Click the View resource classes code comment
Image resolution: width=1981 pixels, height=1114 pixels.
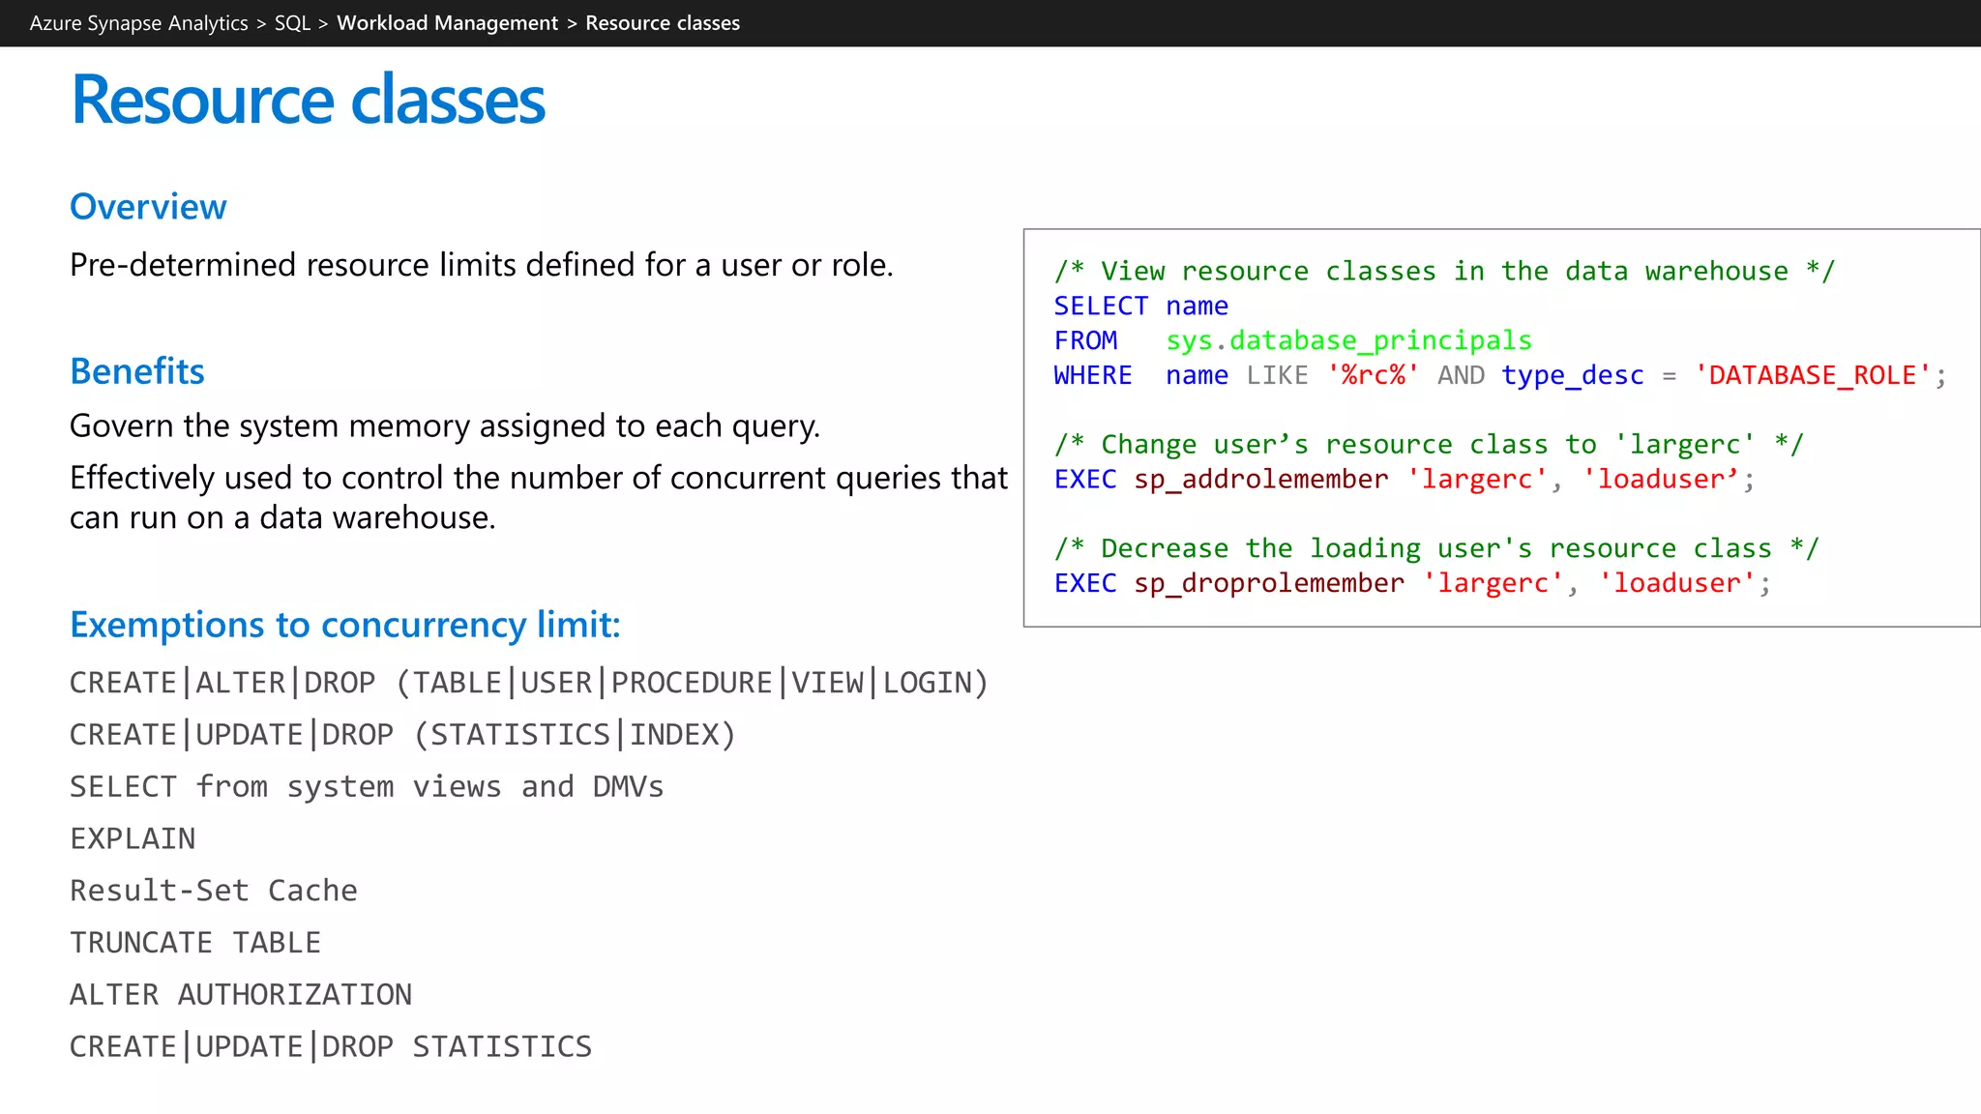(x=1444, y=271)
